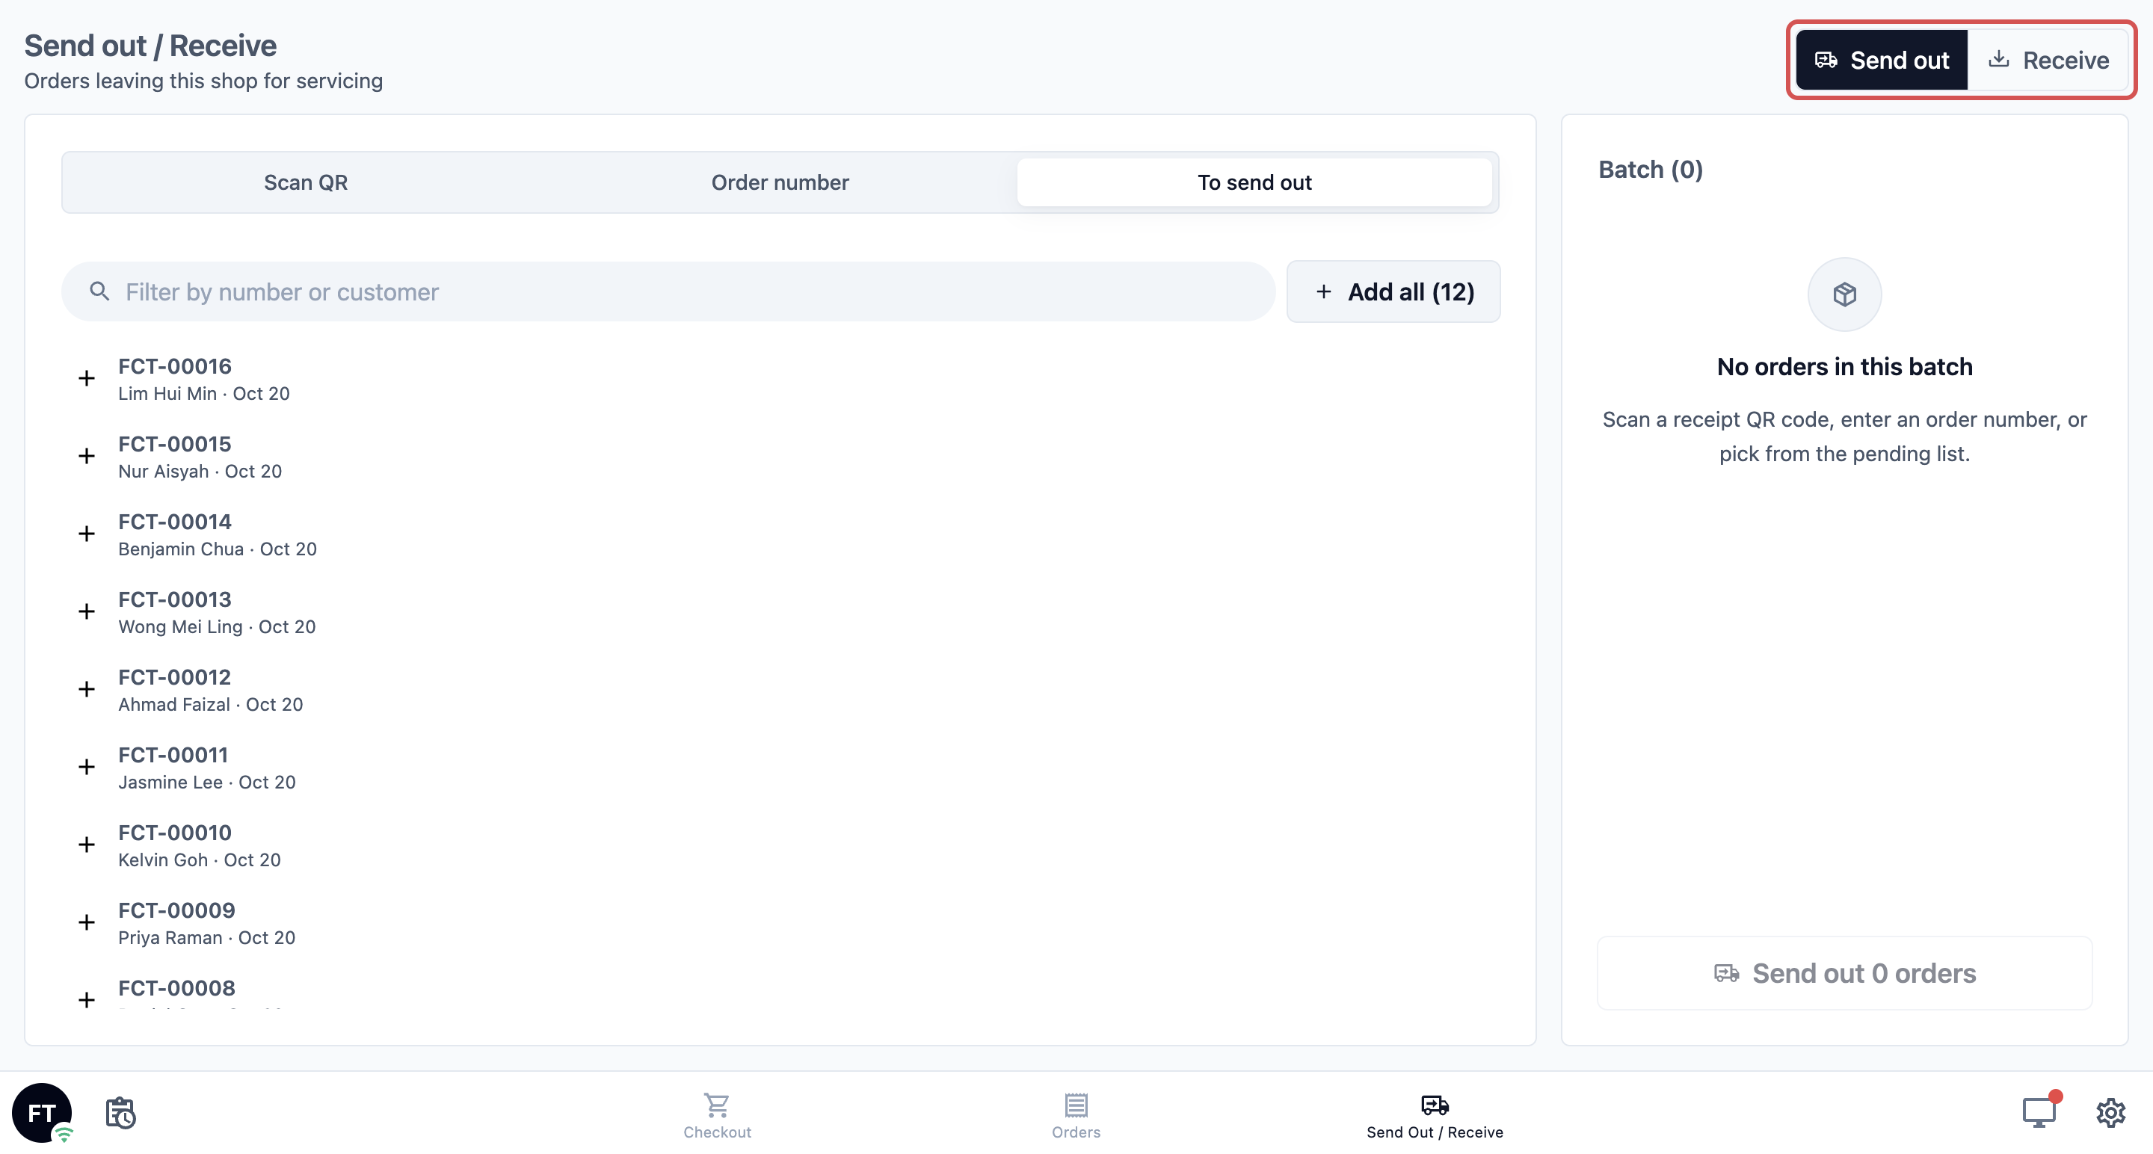Add order FCT-00016 using its plus icon
Image resolution: width=2153 pixels, height=1154 pixels.
click(86, 378)
